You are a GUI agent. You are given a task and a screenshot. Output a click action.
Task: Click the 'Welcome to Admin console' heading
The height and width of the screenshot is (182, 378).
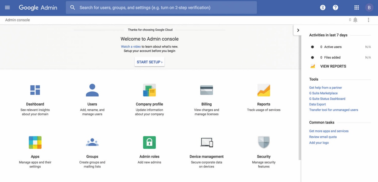(150, 39)
